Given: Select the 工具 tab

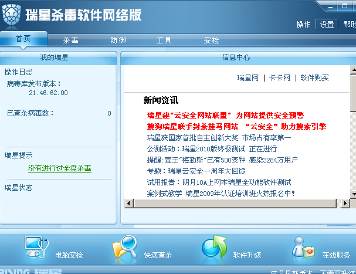Looking at the screenshot, I should (164, 40).
